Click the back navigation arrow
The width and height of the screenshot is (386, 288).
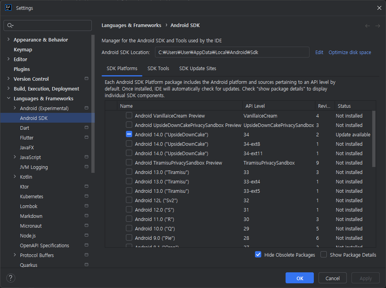(368, 26)
